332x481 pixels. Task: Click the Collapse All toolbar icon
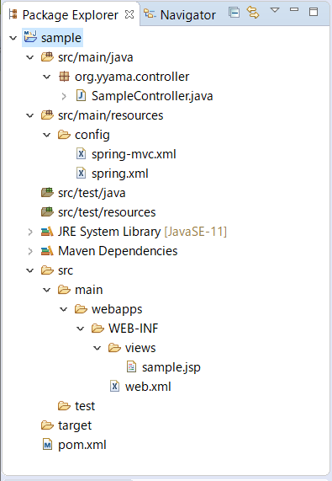pos(235,13)
